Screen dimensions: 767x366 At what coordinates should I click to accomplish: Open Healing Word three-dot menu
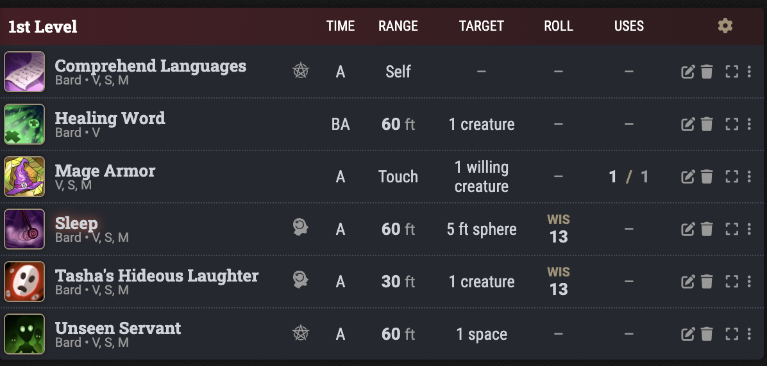tap(749, 124)
